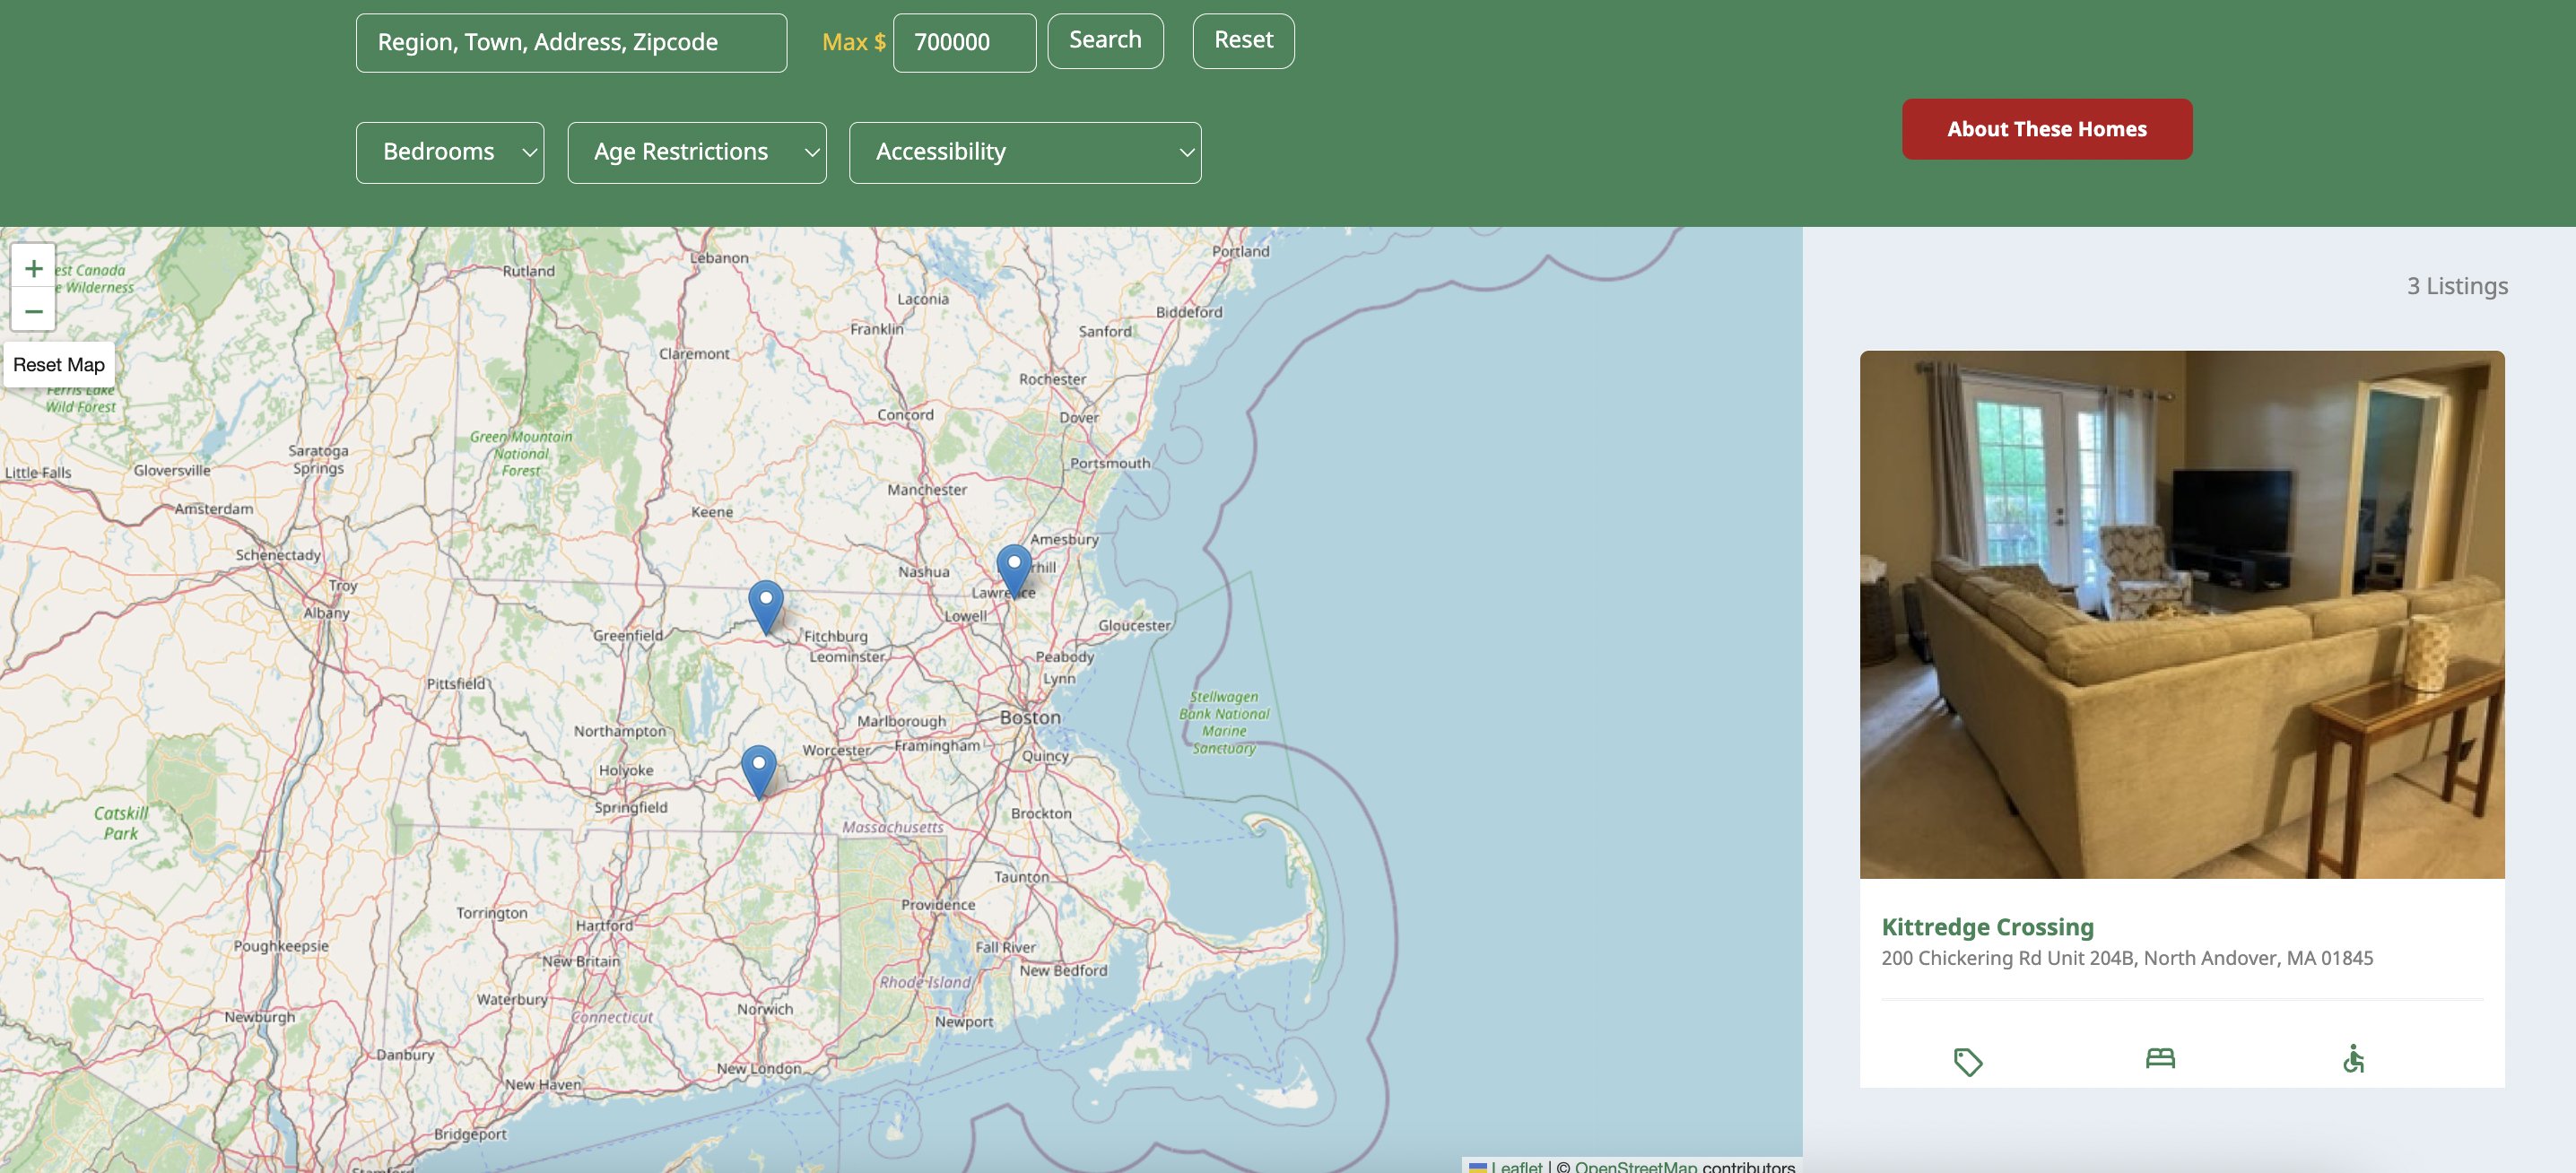This screenshot has width=2576, height=1173.
Task: Click the Kittredge Crossing living room photo
Action: click(x=2181, y=614)
